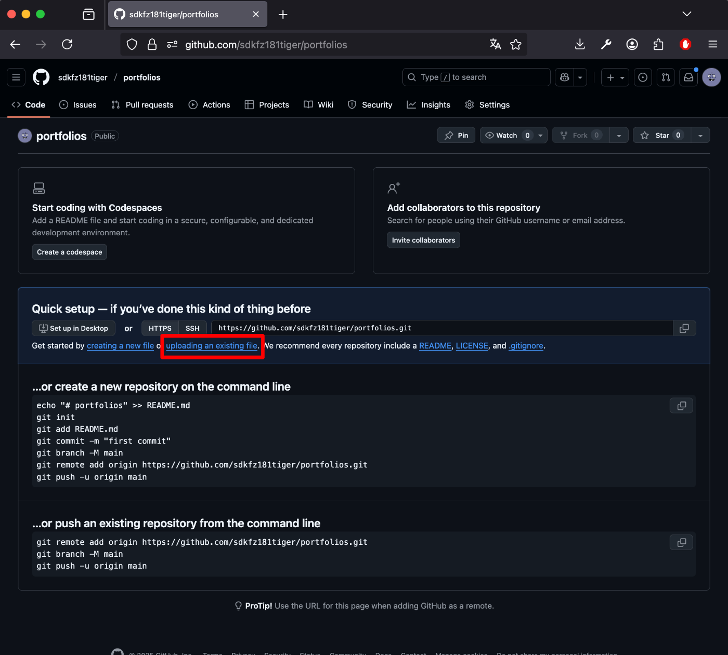Open the Pull requests tab
The height and width of the screenshot is (655, 728).
pyautogui.click(x=142, y=105)
